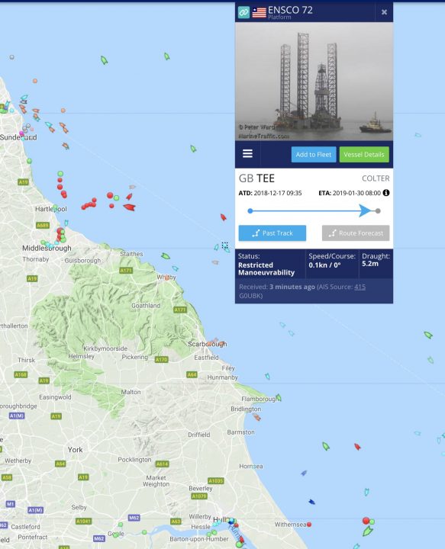Select the green vessel near Flamborough
The height and width of the screenshot is (549, 445).
click(279, 398)
